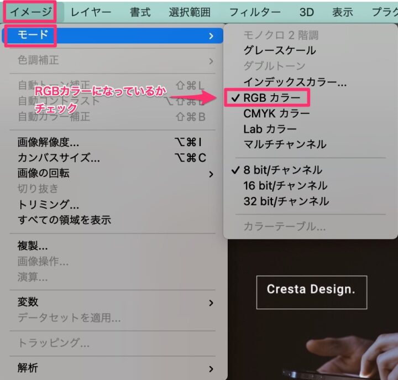Screen dimensions: 398x380
Task: Expand the 変数 submenu
Action: click(x=112, y=302)
